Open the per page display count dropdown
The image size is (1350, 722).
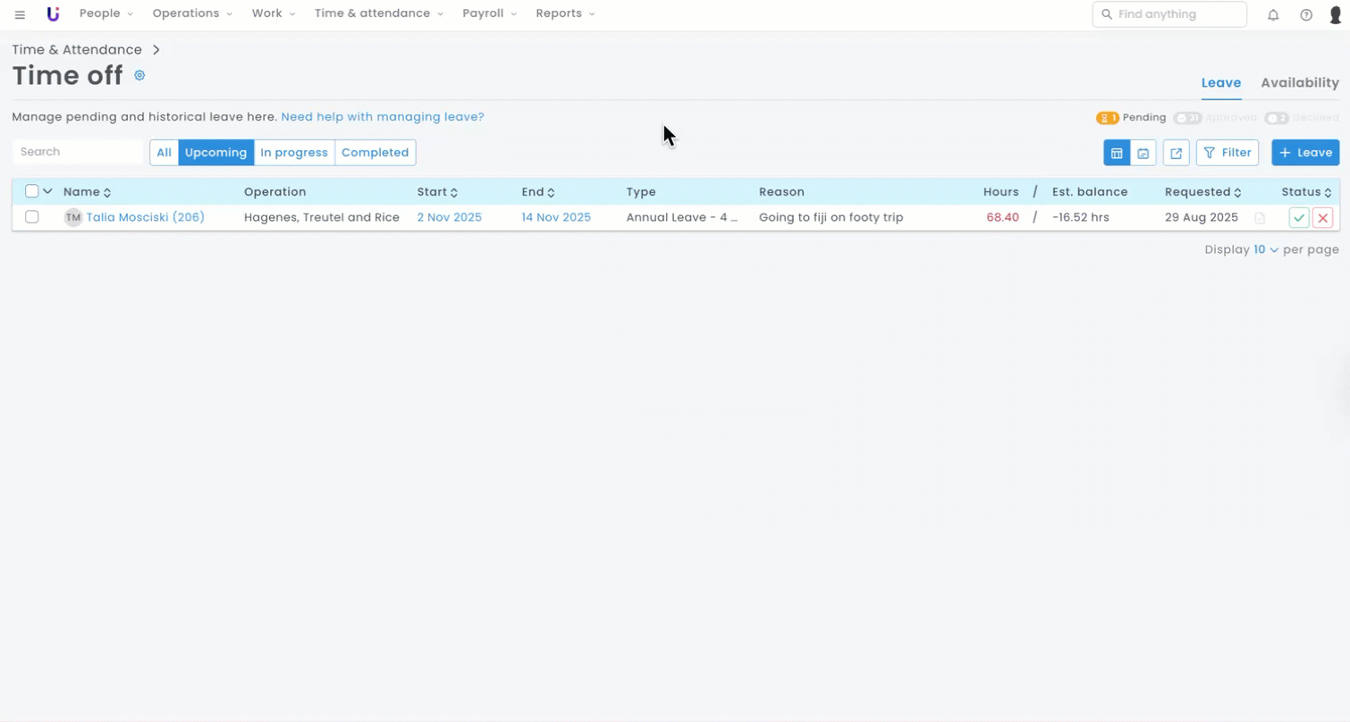pos(1265,249)
